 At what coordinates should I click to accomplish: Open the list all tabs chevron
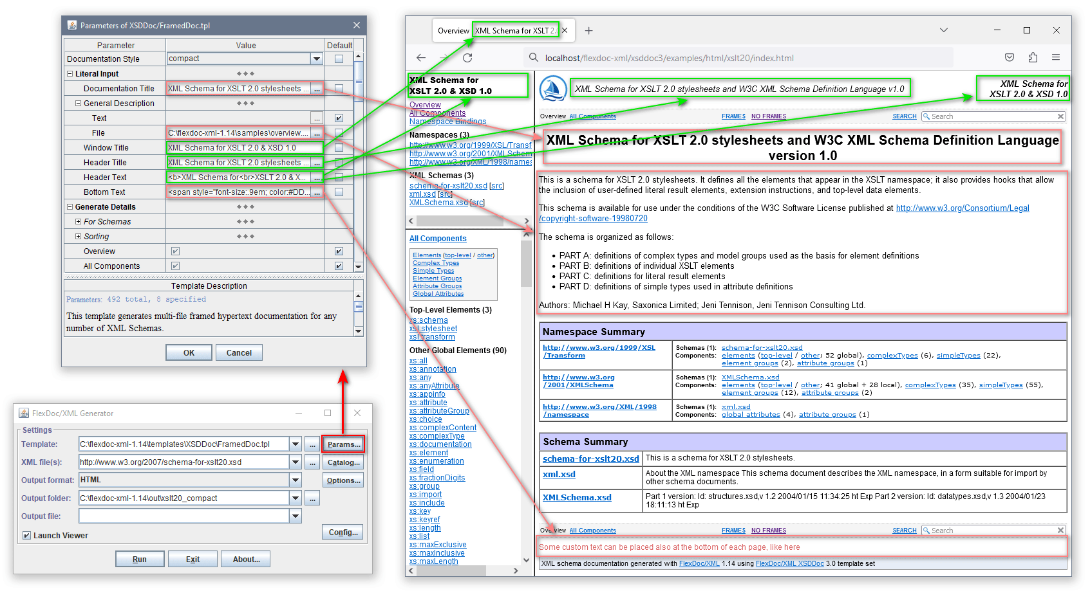[943, 30]
